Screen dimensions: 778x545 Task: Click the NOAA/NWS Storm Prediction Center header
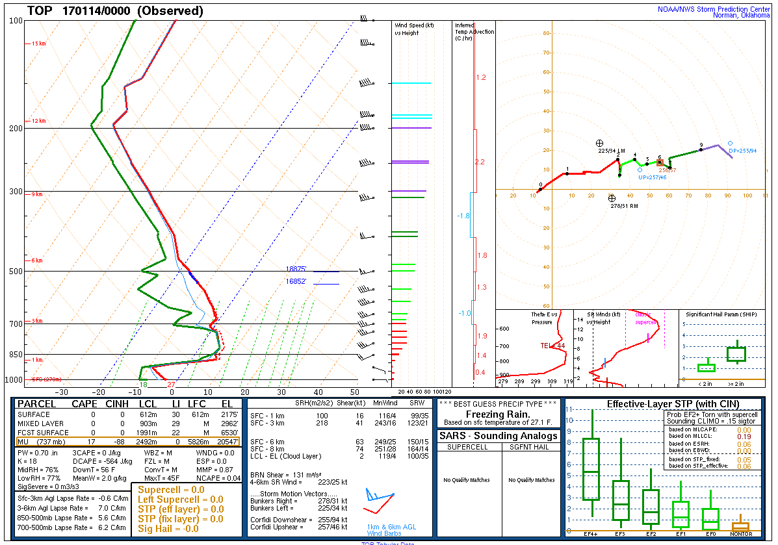[x=714, y=9]
